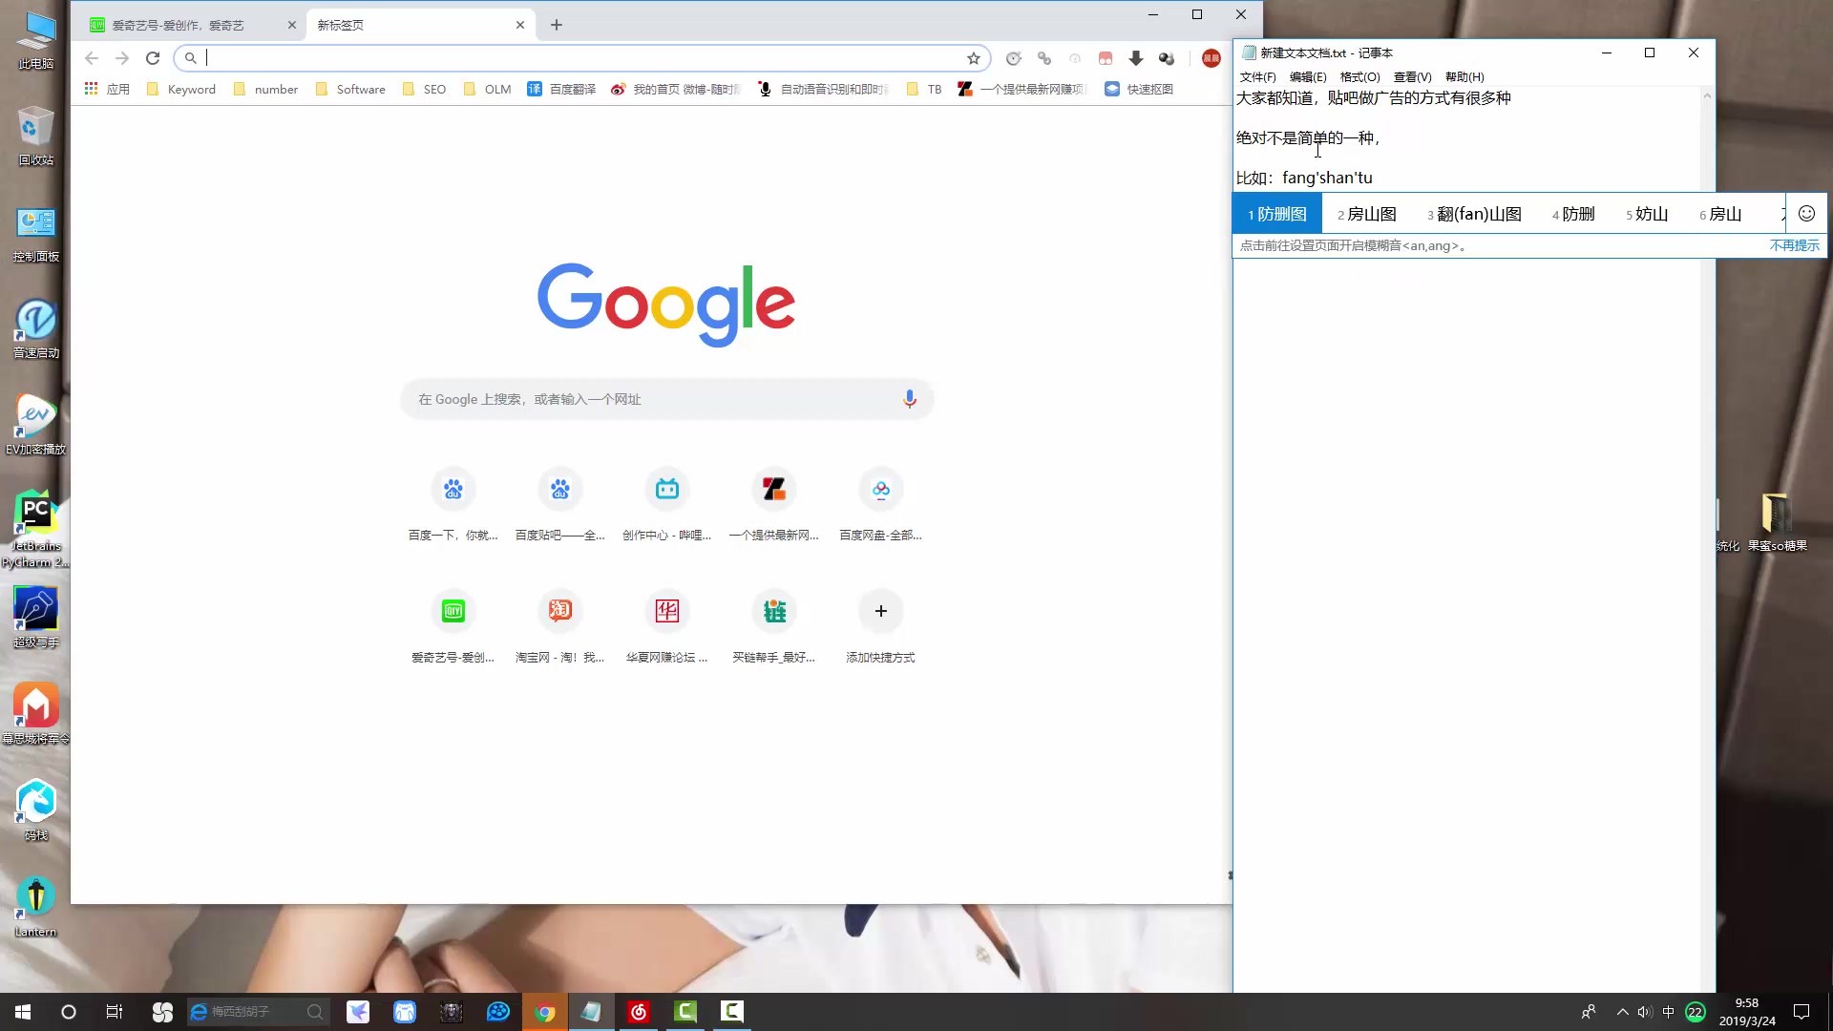Open the 百度网盘 shortcut tile
The image size is (1833, 1031).
coord(881,506)
